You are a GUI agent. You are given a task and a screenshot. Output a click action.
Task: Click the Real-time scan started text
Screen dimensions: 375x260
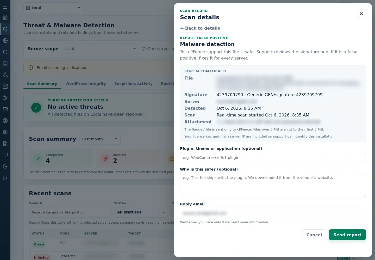tap(263, 115)
